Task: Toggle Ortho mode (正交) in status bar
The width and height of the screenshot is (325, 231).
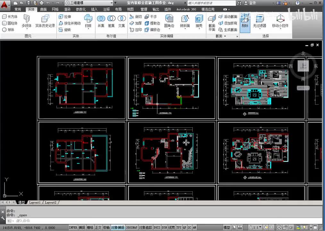Action: pyautogui.click(x=98, y=227)
